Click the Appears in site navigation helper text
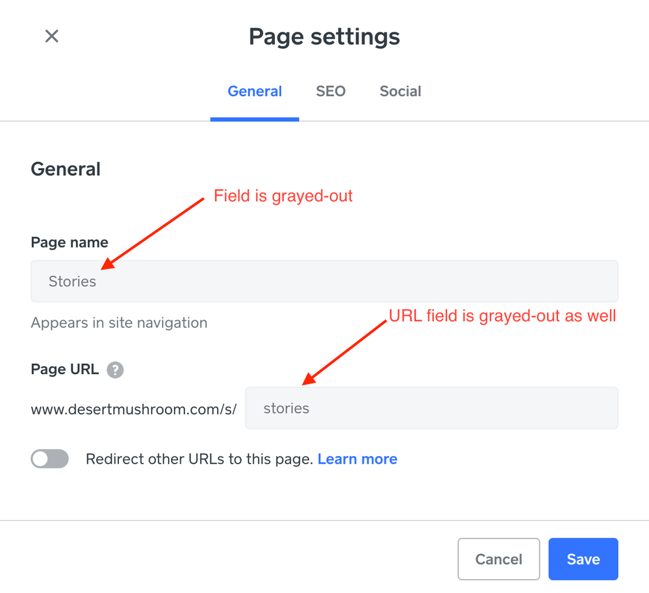This screenshot has height=593, width=649. [x=119, y=323]
